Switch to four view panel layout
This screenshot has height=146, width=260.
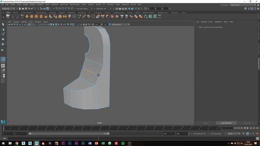[x=3, y=71]
